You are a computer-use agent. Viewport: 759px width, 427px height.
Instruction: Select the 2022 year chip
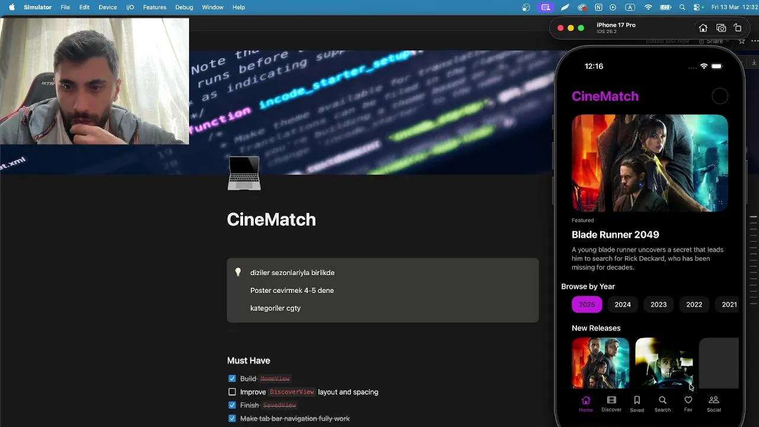coord(694,304)
